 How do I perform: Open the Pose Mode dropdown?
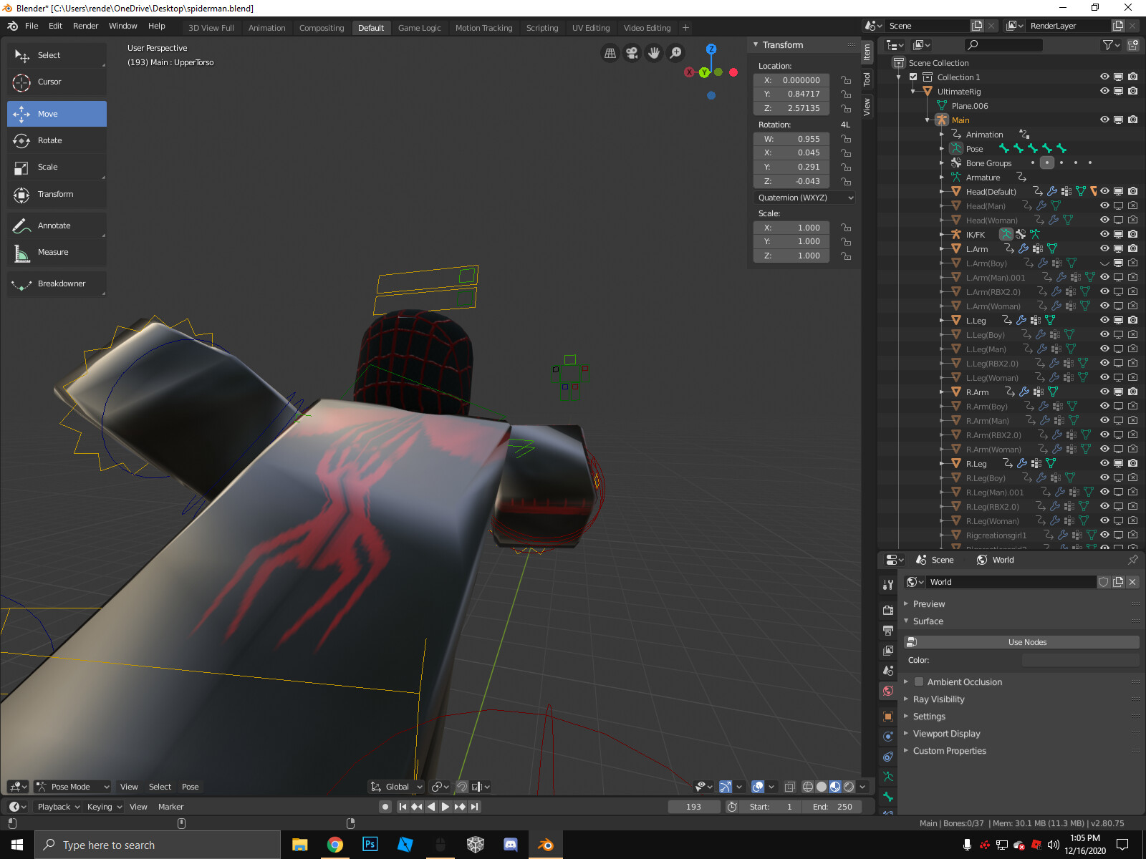coord(72,787)
